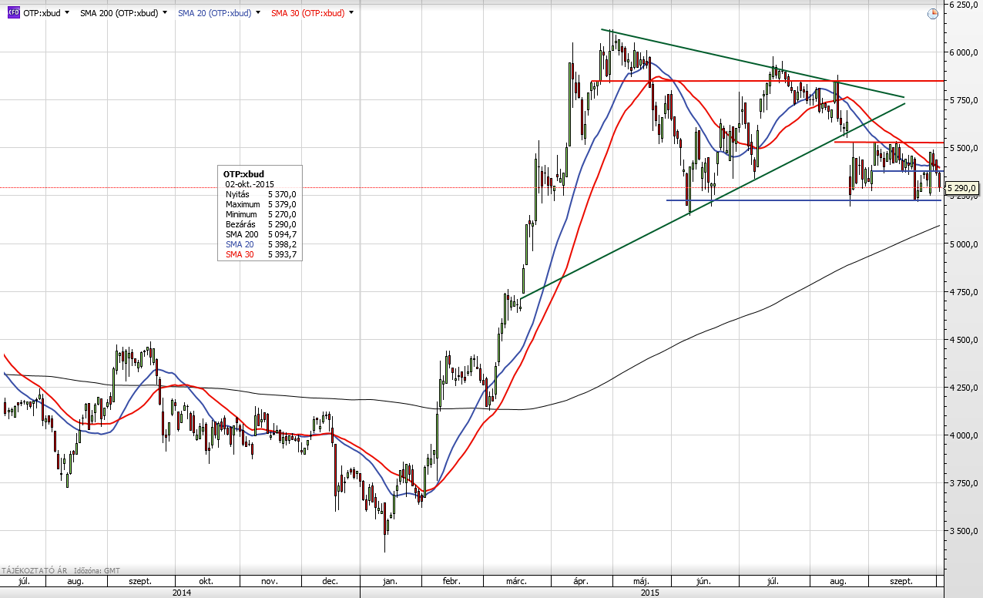Click the SMA 200 5 094,7 value row

pyautogui.click(x=261, y=234)
